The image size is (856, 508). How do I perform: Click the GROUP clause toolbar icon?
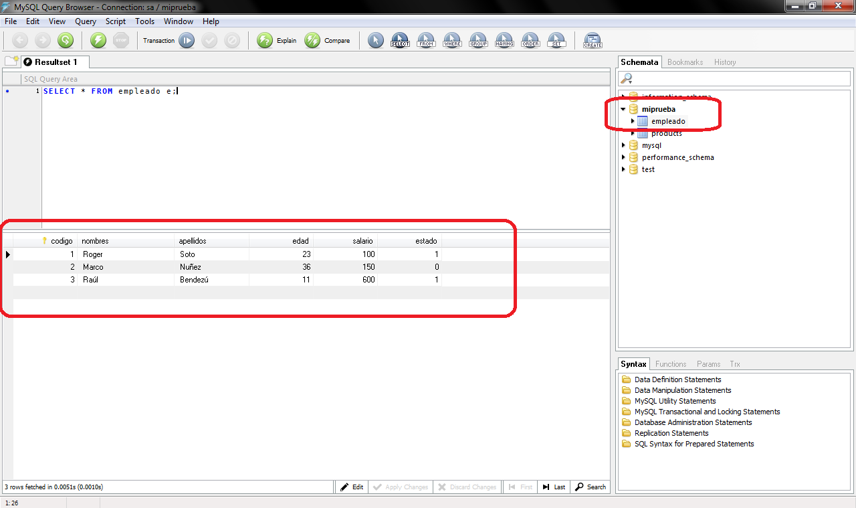478,40
